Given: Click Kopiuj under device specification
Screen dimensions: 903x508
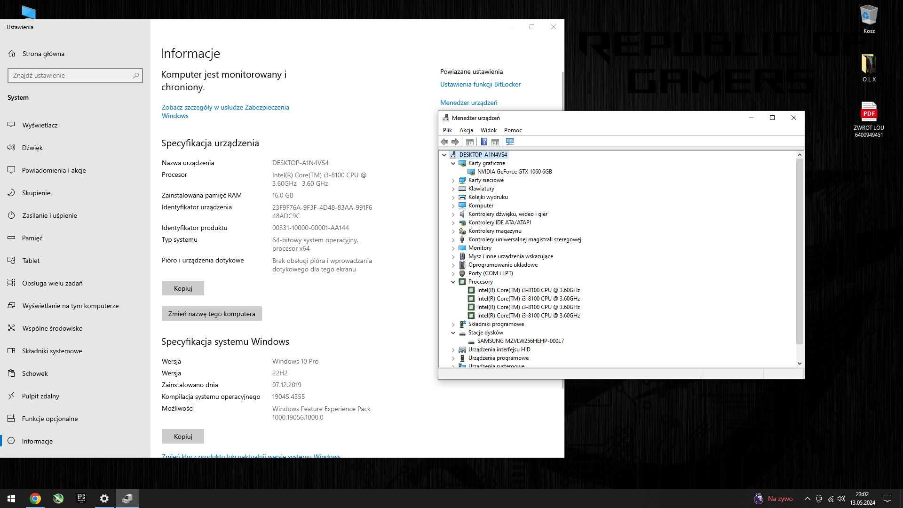Looking at the screenshot, I should [183, 288].
